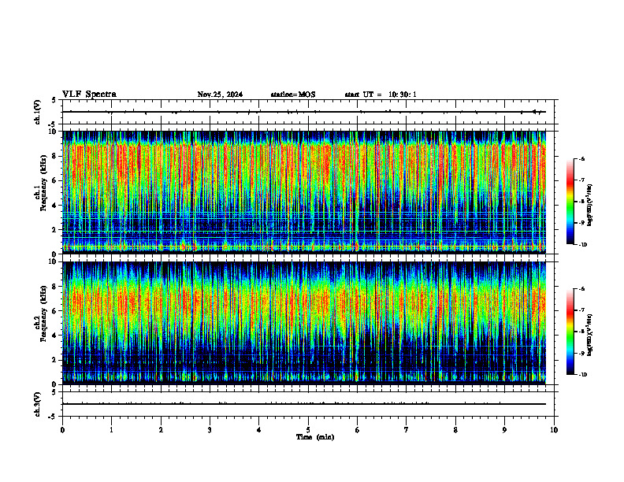Image resolution: width=624 pixels, height=482 pixels.
Task: Click the "-10" value on ch.1 colorbar
Action: click(583, 245)
